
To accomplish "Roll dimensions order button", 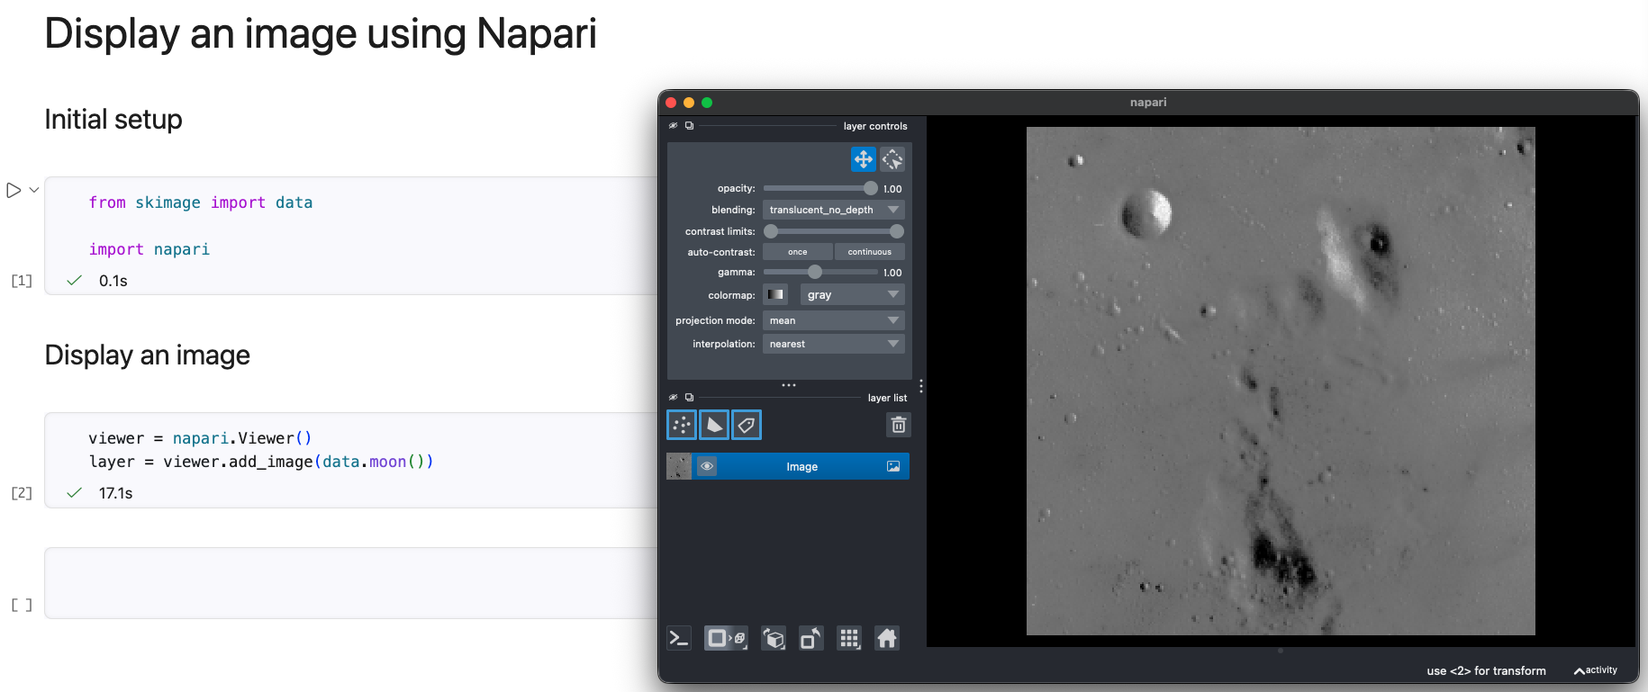I will [x=774, y=638].
